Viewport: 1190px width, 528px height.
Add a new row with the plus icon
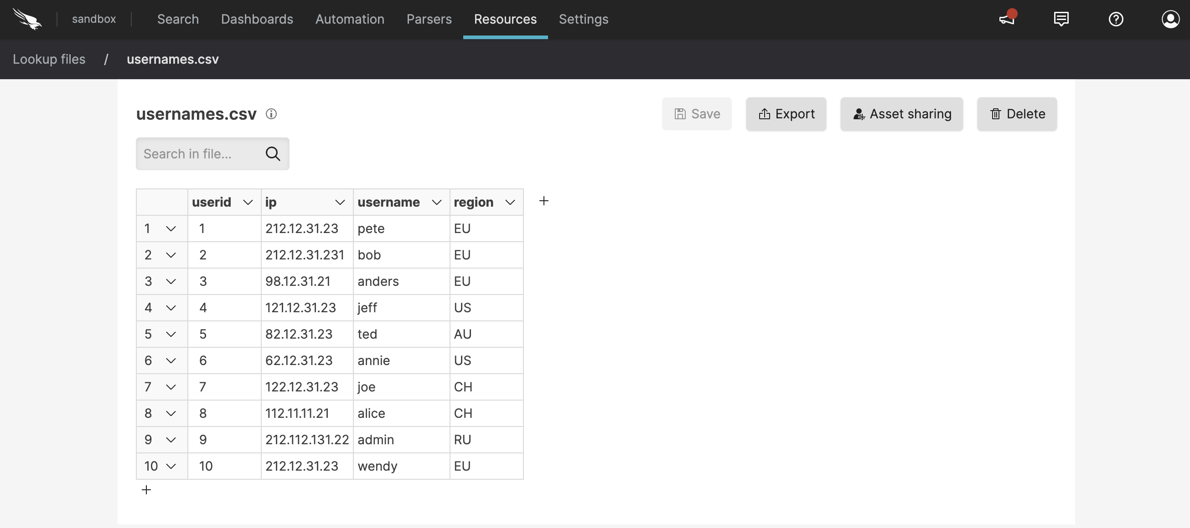pyautogui.click(x=146, y=490)
